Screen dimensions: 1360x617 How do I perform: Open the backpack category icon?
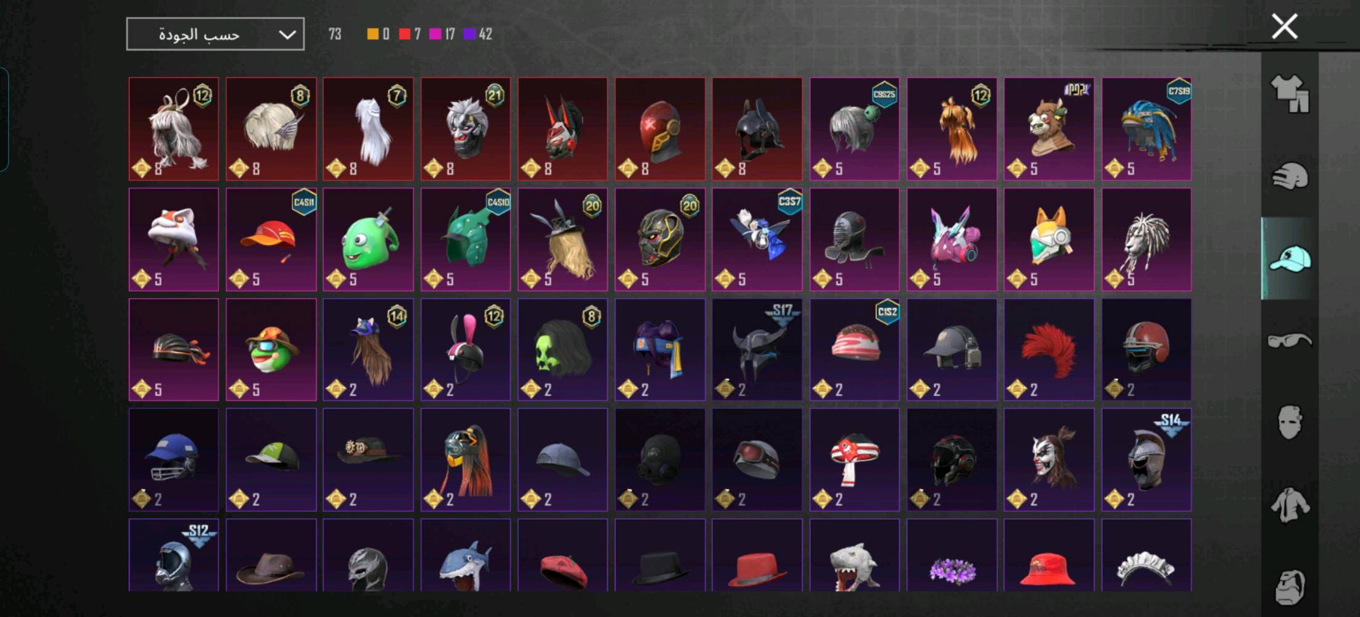click(1290, 587)
